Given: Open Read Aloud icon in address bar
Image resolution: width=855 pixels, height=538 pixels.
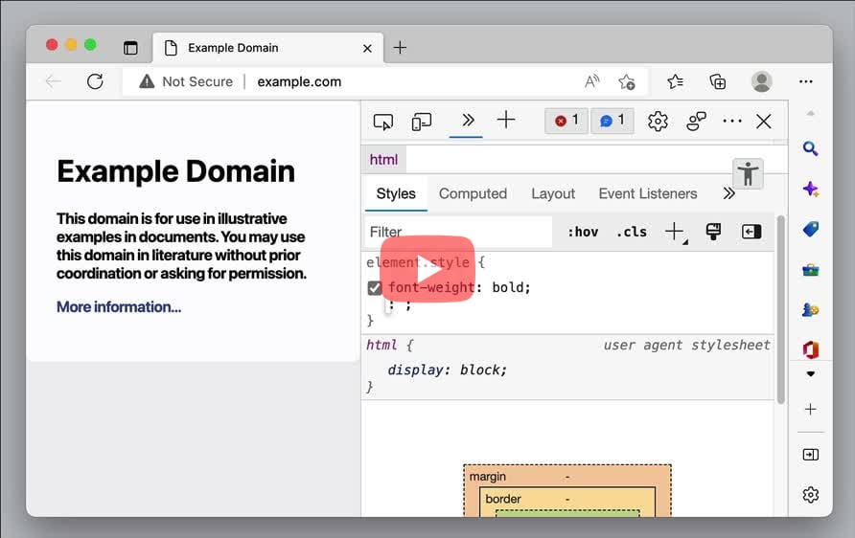Looking at the screenshot, I should coord(591,81).
